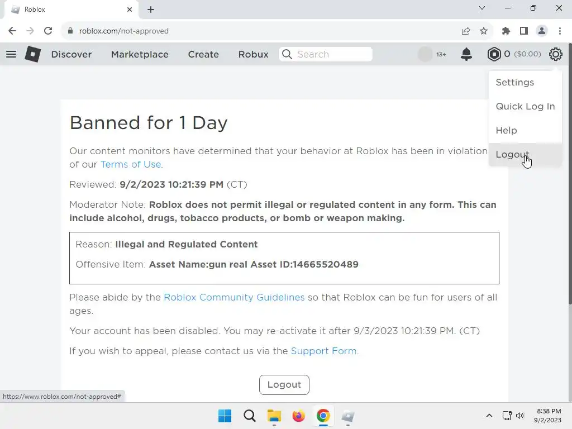
Task: Click the page vertical scrollbar
Action: point(569,173)
